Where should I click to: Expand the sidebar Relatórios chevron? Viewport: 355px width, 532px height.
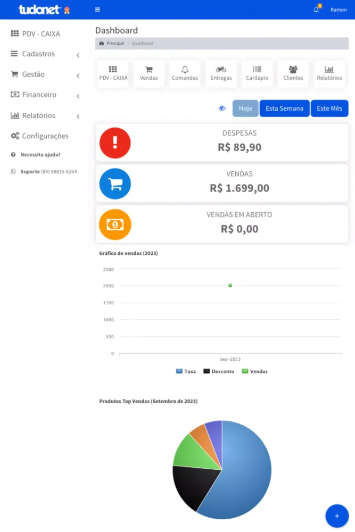[78, 117]
